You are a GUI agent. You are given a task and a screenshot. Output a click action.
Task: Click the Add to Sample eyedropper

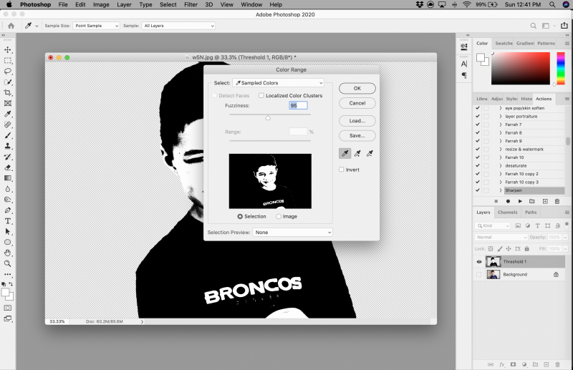tap(357, 153)
